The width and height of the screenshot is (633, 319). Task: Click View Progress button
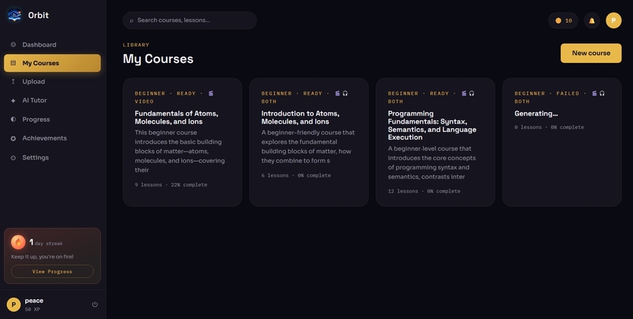coord(53,271)
